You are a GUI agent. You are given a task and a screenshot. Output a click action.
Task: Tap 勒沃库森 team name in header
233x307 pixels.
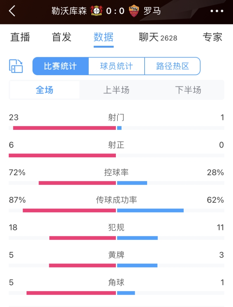(x=69, y=11)
